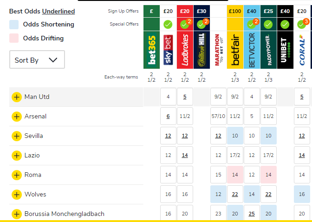312x222 pixels.
Task: Click Paddy Power special offers green checkmark
Action: pos(268,24)
